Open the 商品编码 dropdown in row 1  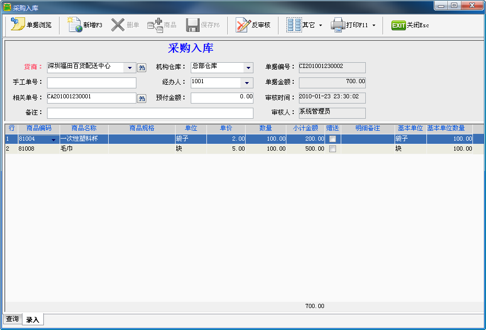53,140
